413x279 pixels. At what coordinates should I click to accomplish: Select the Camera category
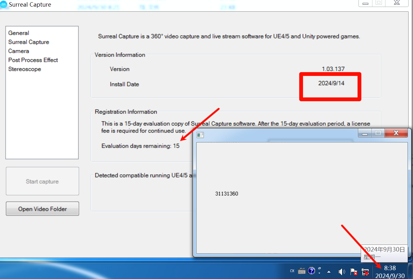coord(19,51)
